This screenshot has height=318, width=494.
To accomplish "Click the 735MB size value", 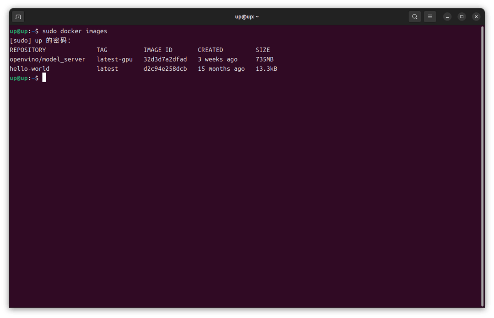I will click(x=264, y=59).
